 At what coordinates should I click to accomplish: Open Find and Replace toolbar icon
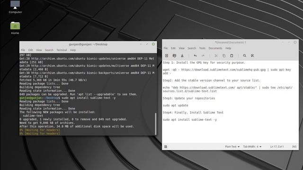[x=252, y=56]
